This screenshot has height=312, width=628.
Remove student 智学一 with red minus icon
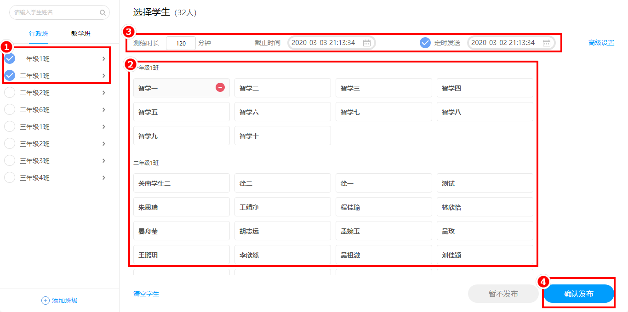[220, 87]
